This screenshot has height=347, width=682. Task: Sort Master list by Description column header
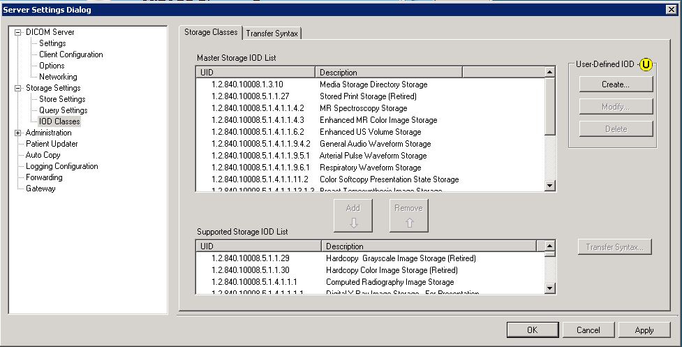(388, 73)
